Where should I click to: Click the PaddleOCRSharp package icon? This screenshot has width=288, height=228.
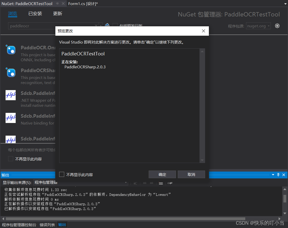(x=11, y=73)
